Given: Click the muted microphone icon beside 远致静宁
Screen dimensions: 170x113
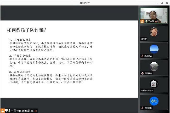Looking at the screenshot, I should [x=142, y=73].
